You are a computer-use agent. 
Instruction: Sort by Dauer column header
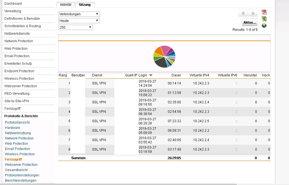(176, 75)
